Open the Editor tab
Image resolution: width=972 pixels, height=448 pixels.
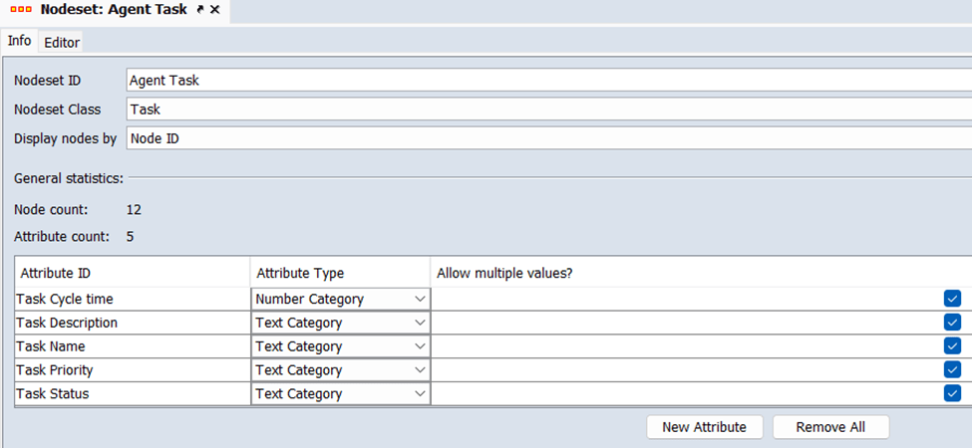coord(62,43)
